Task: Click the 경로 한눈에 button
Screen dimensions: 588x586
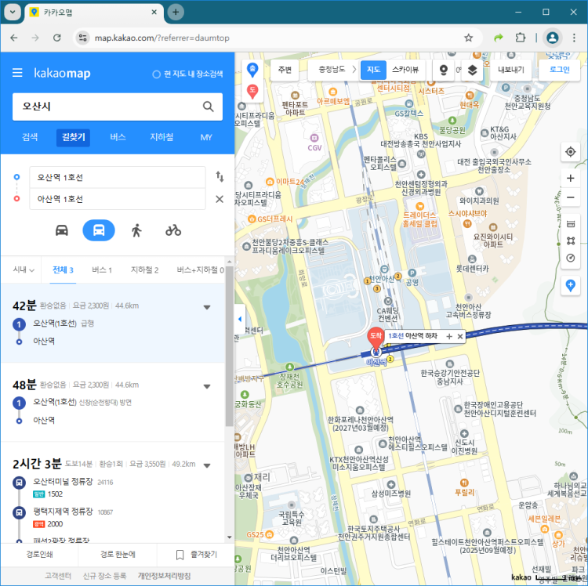Action: pyautogui.click(x=118, y=554)
